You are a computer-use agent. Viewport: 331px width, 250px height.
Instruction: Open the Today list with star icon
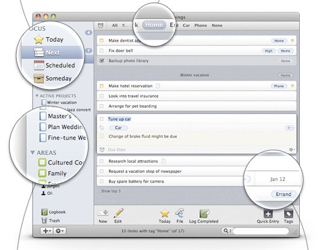click(x=49, y=40)
